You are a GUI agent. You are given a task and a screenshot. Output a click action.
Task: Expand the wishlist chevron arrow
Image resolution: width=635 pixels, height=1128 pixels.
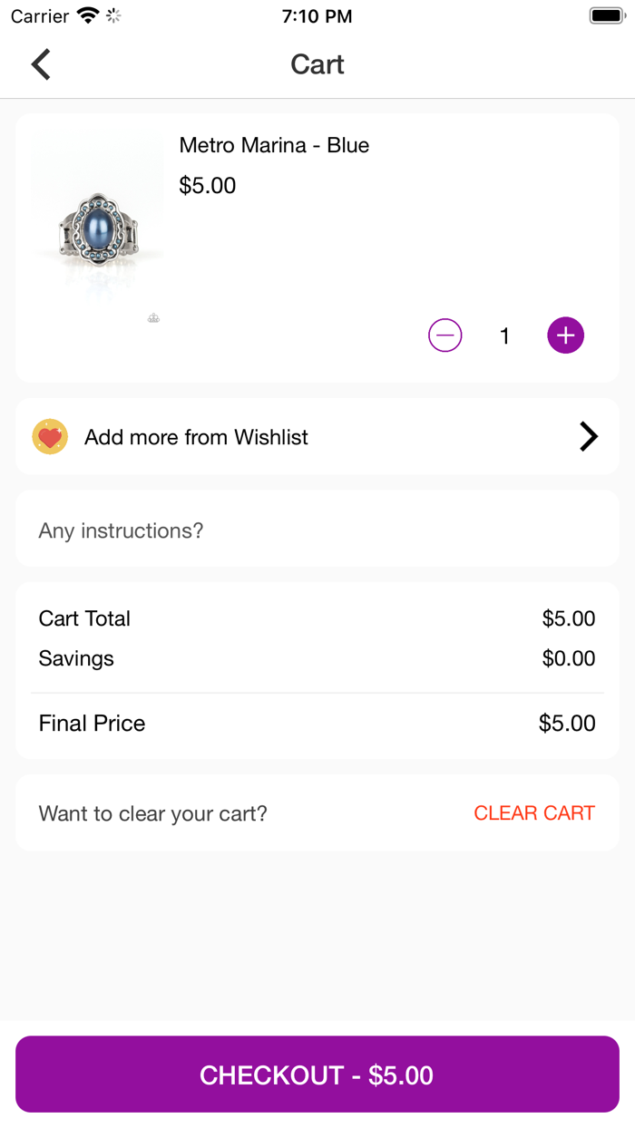pos(589,437)
